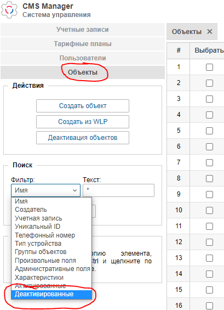The width and height of the screenshot is (224, 310).
Task: Open the Пользователи section
Action: pyautogui.click(x=83, y=58)
